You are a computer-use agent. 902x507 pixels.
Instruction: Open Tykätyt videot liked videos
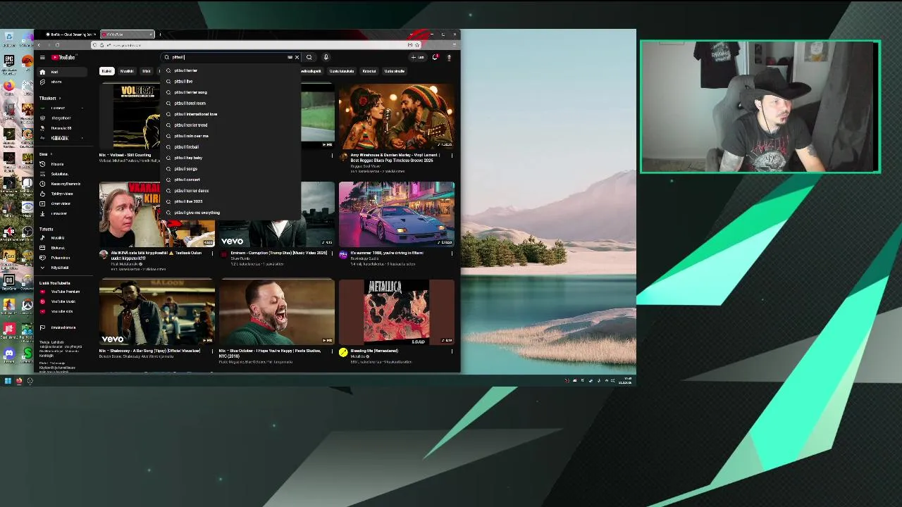coord(61,194)
